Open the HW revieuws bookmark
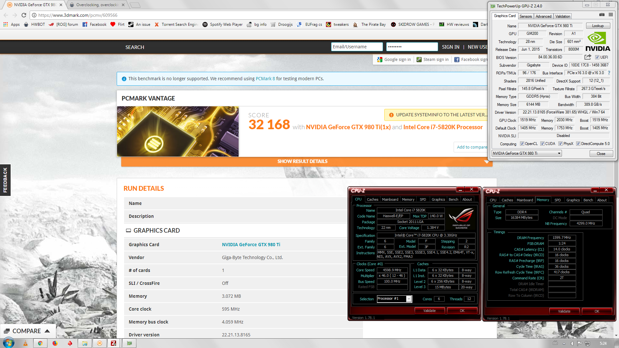Image resolution: width=619 pixels, height=348 pixels. (x=454, y=24)
